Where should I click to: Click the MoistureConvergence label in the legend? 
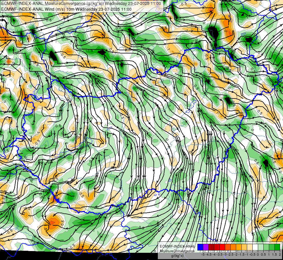(x=177, y=251)
